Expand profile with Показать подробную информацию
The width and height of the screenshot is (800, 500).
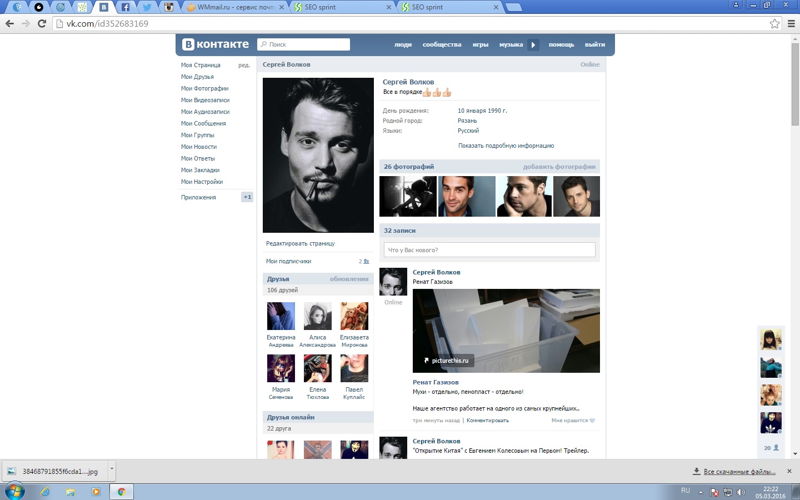[x=506, y=146]
